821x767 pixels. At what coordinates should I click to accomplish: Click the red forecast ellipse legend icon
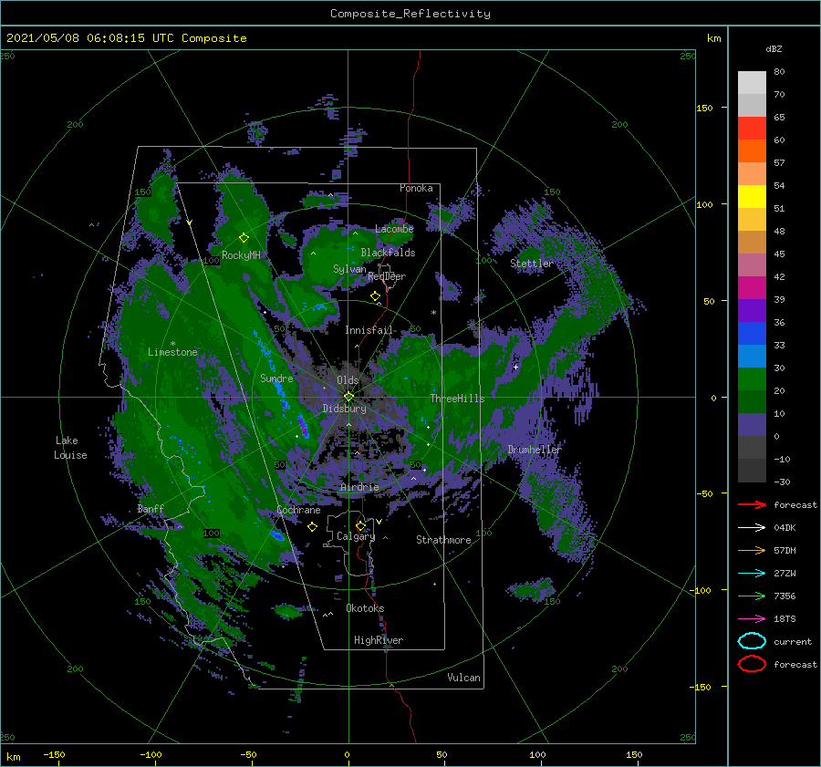(x=752, y=664)
